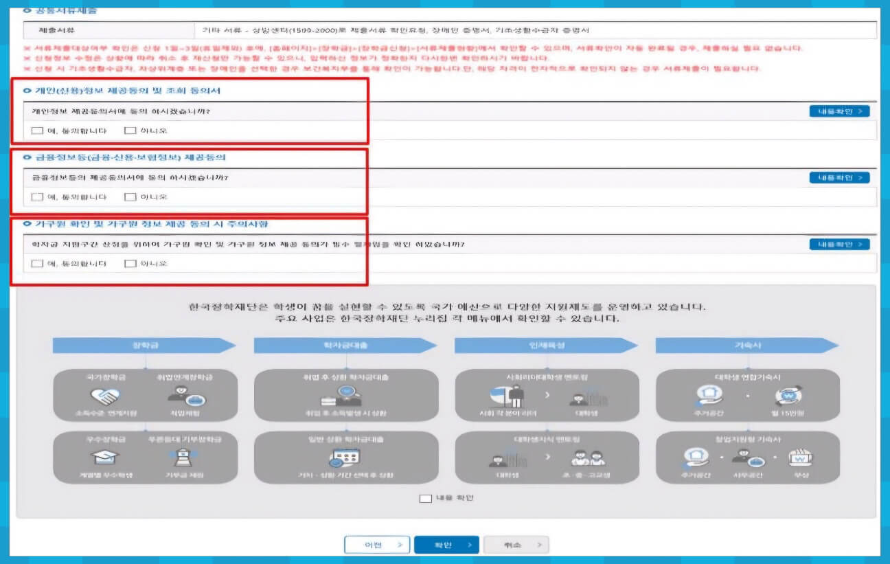Select the 인재육성 arrow header
Screen dimensions: 890x564
pyautogui.click(x=547, y=345)
